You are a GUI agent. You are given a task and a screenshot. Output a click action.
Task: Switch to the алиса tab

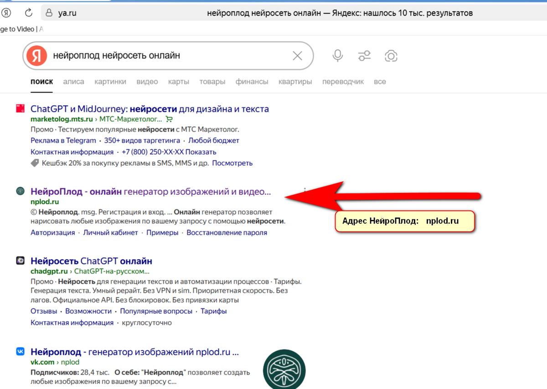coord(73,82)
